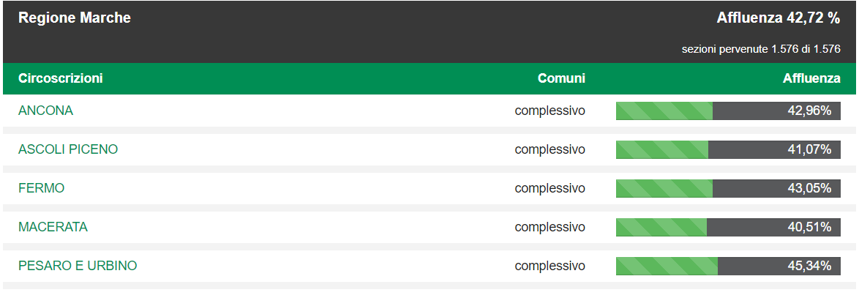
Task: Open the ASCOLI PICENO district link
Action: [68, 149]
